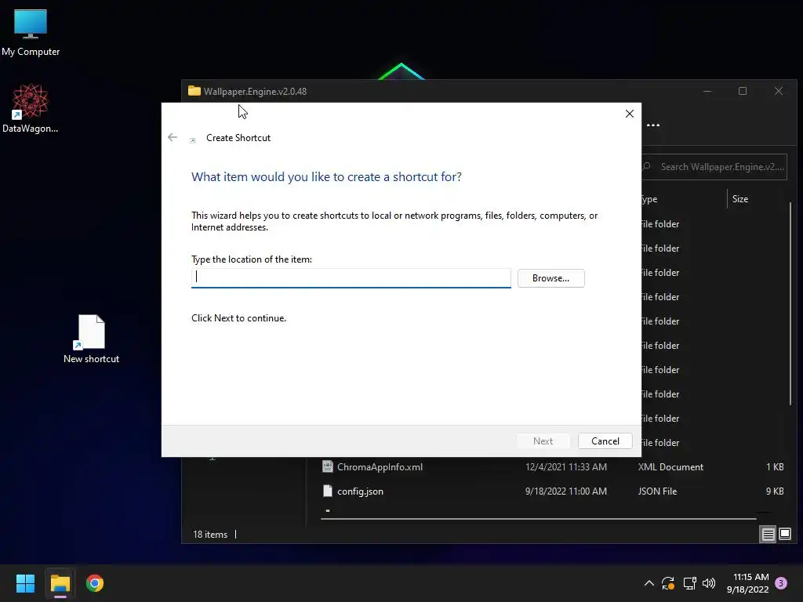Viewport: 803px width, 602px height.
Task: Click the 9 KB size cell
Action: coord(774,491)
